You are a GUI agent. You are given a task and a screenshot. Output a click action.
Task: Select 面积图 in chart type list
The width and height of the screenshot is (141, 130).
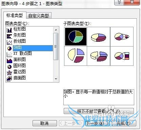(x=20, y=59)
